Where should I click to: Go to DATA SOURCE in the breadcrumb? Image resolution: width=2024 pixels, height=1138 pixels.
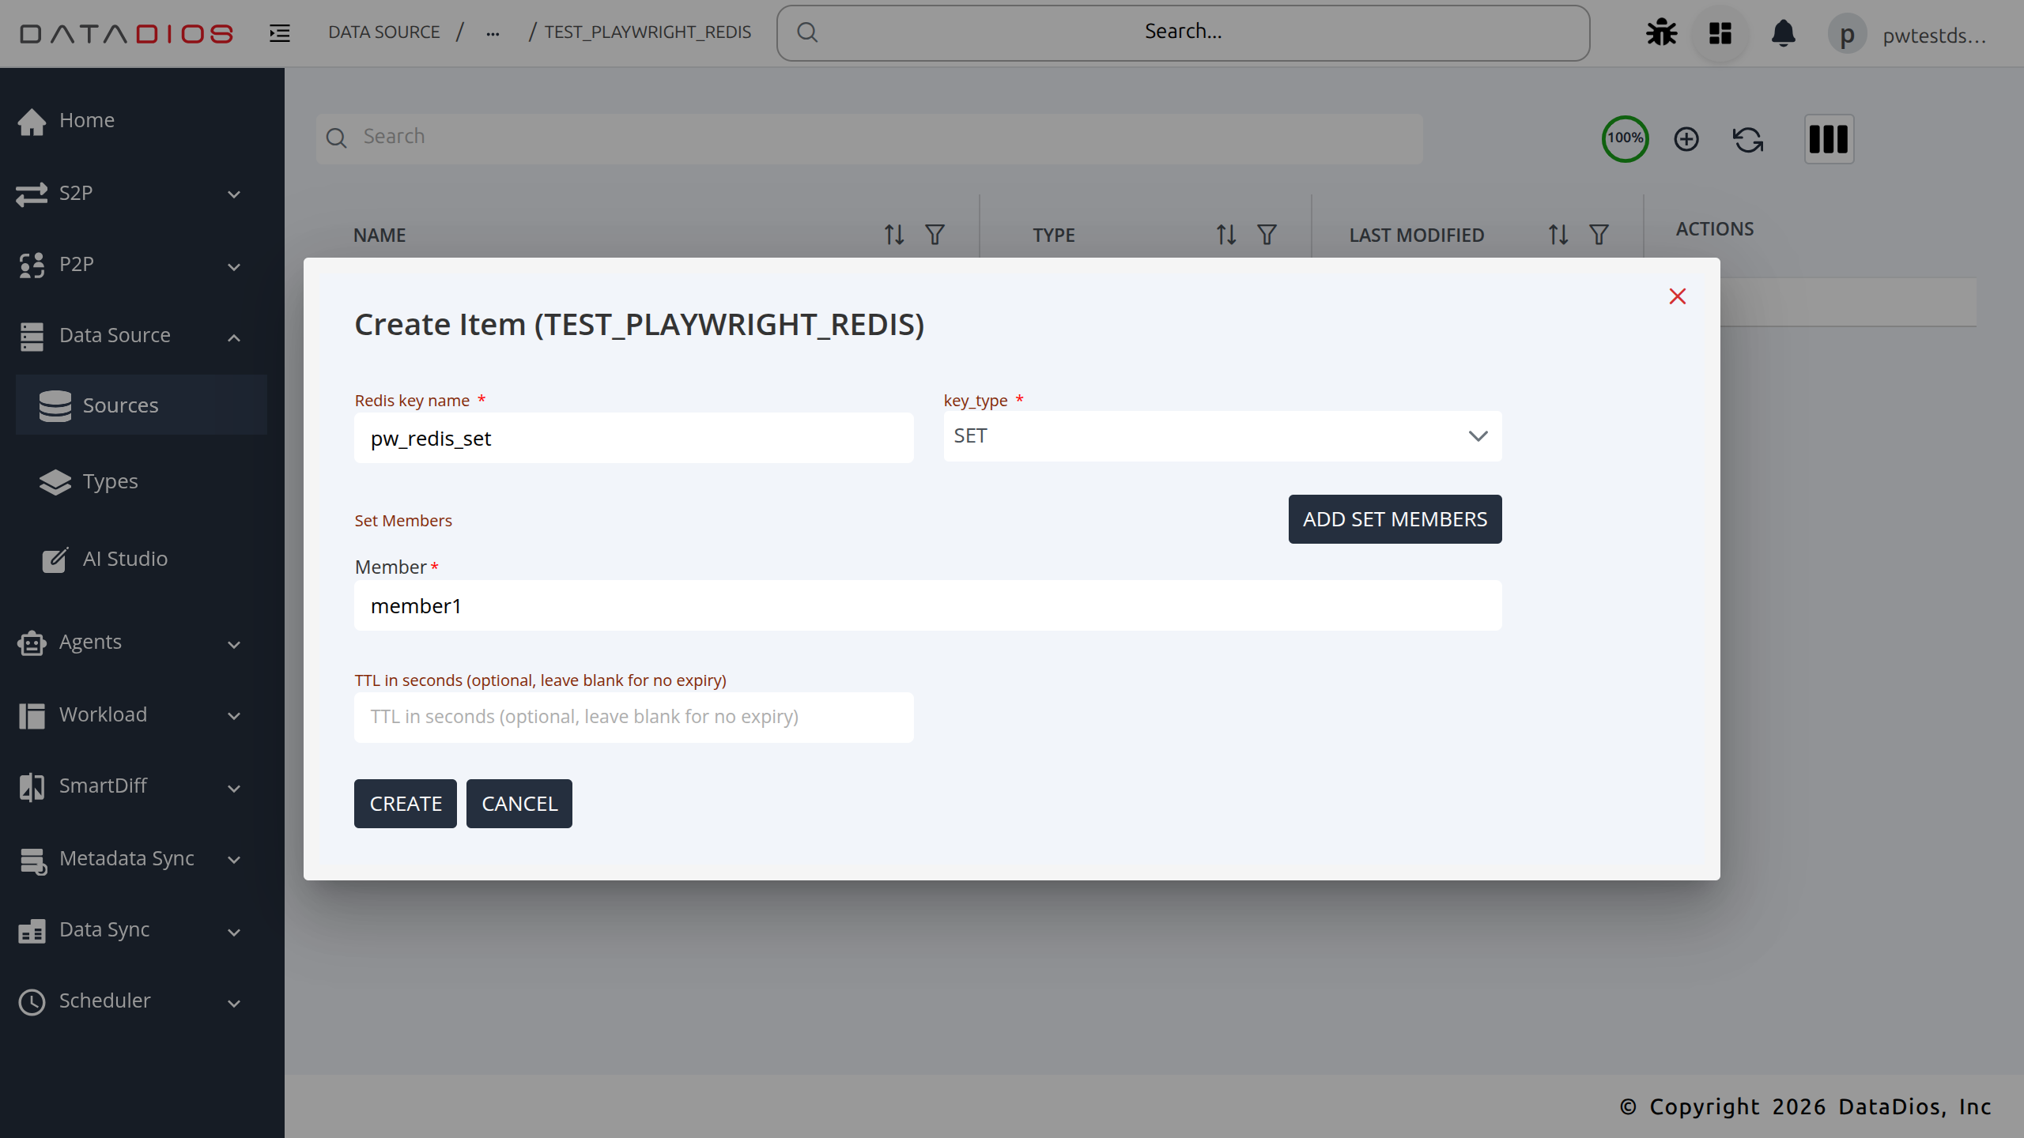coord(384,32)
